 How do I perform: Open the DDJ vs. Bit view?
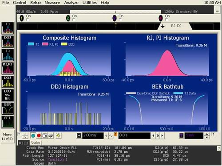(8, 95)
